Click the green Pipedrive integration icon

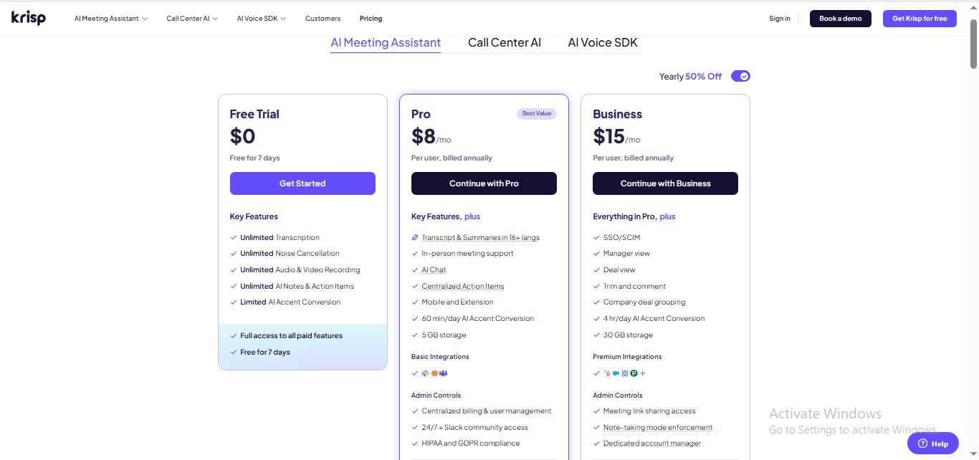click(634, 373)
